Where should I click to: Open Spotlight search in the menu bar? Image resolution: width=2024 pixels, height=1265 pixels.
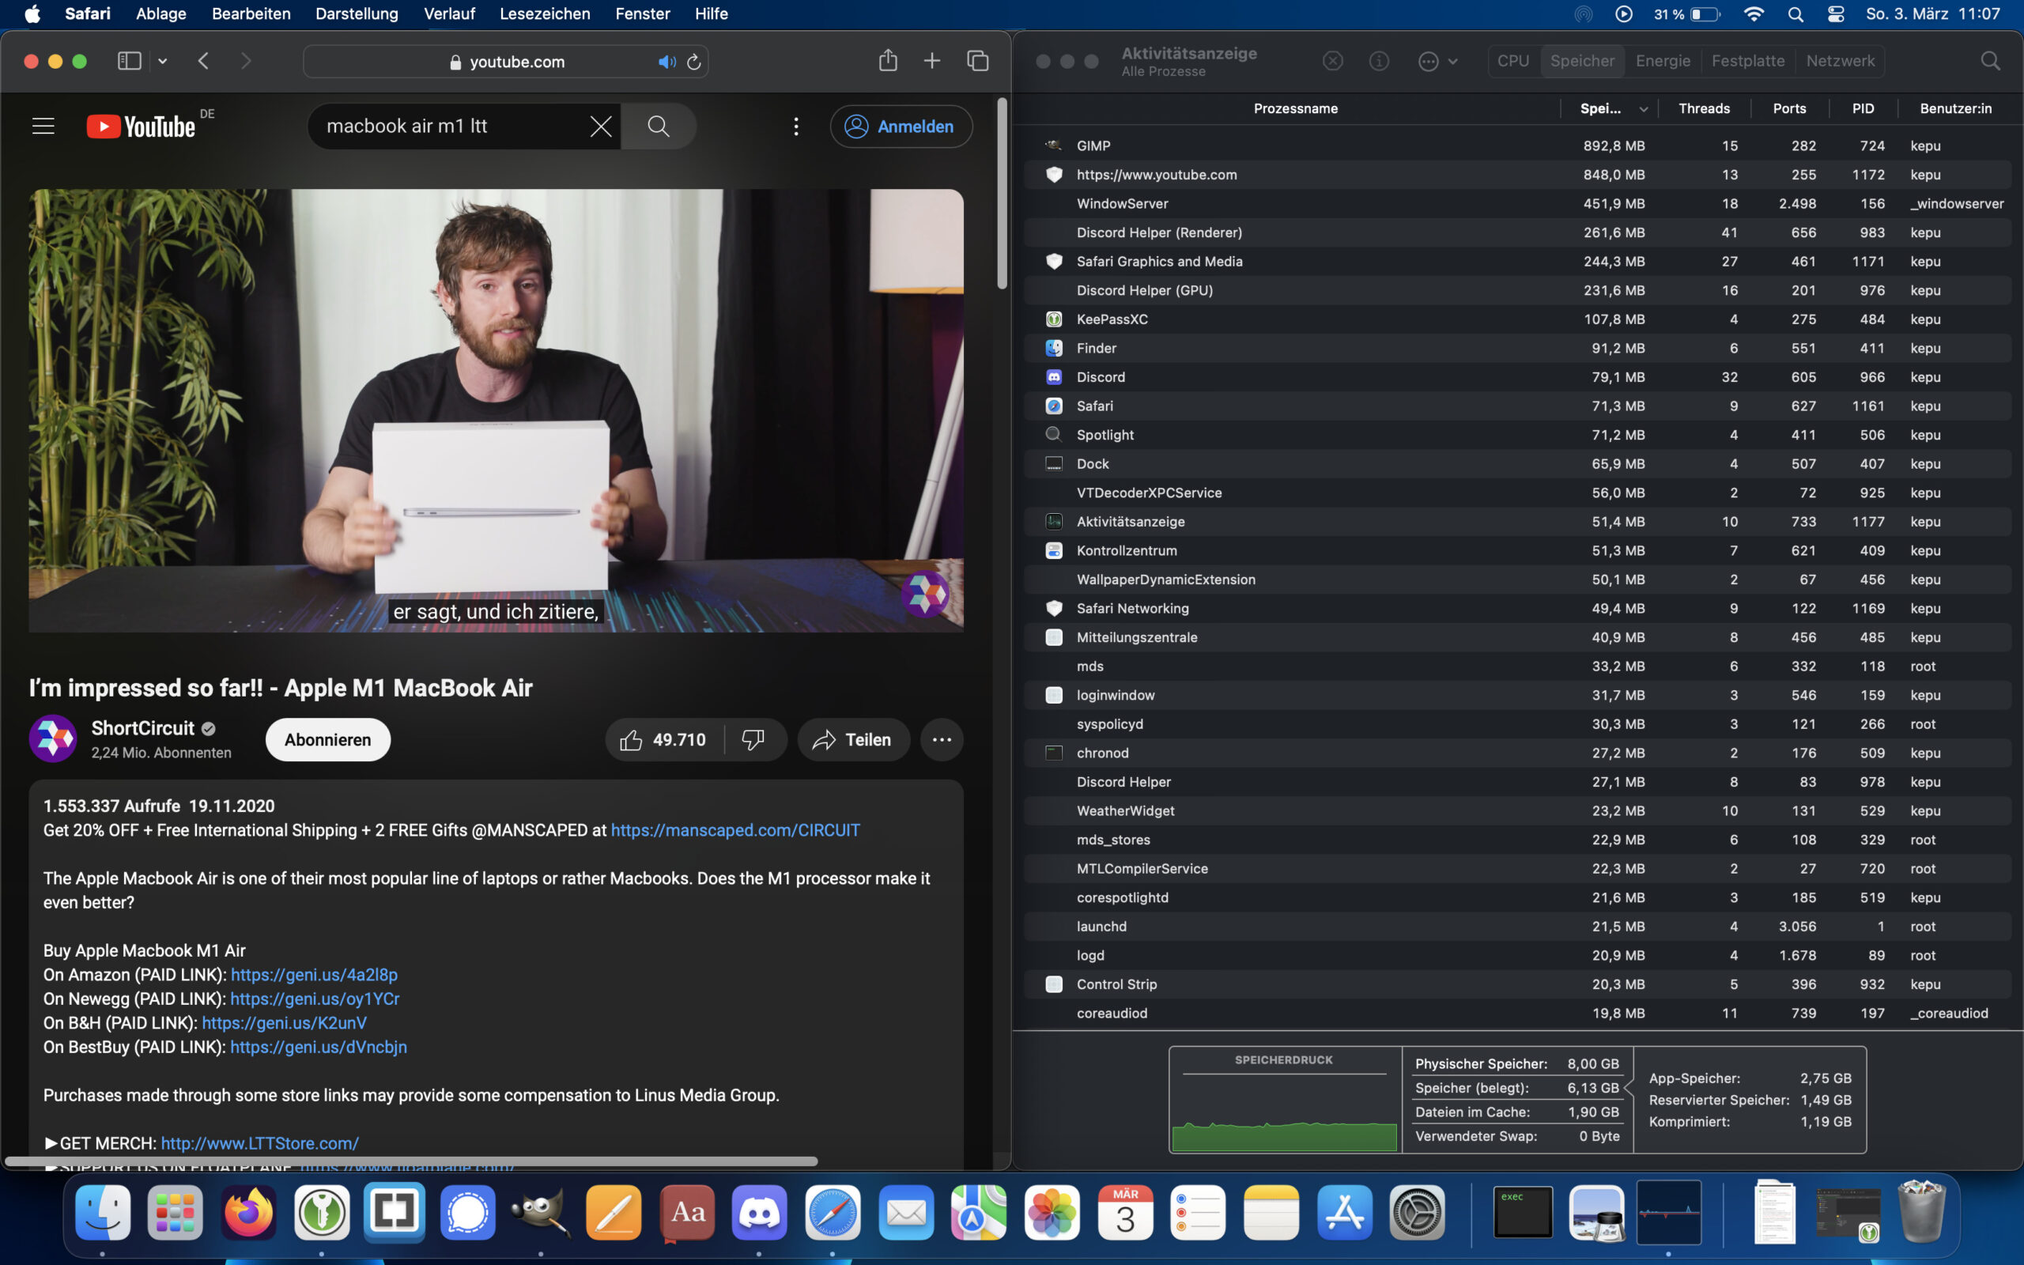pyautogui.click(x=1796, y=14)
